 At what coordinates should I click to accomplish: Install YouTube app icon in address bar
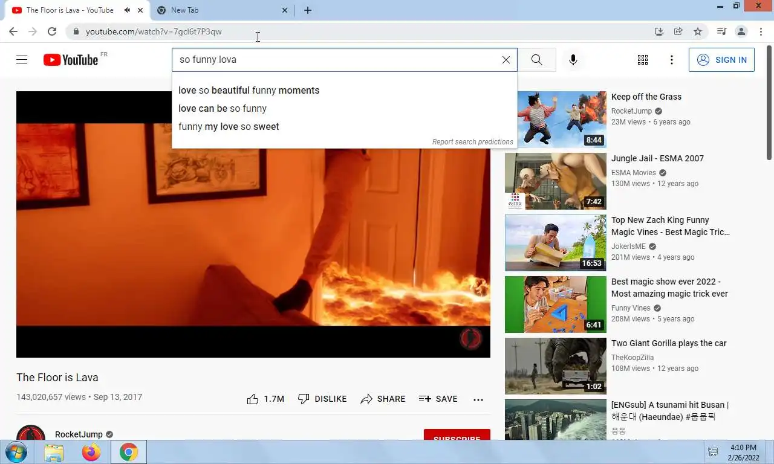(x=659, y=31)
